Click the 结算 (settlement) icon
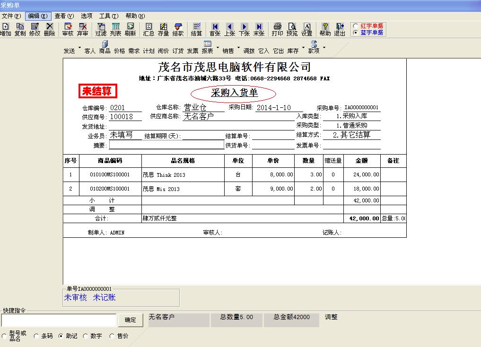 [197, 29]
